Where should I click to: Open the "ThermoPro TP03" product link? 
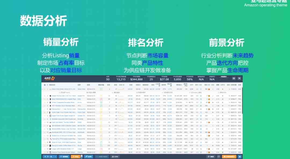point(64,139)
